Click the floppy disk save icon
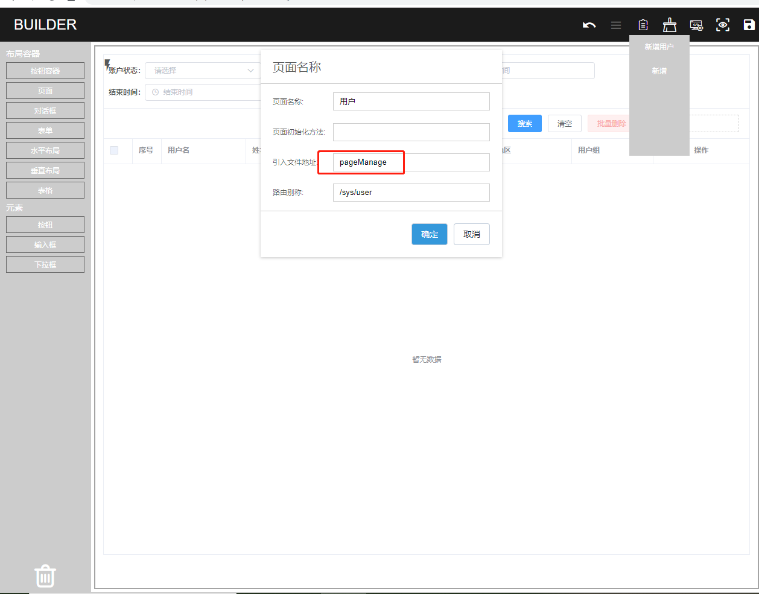 pyautogui.click(x=749, y=25)
